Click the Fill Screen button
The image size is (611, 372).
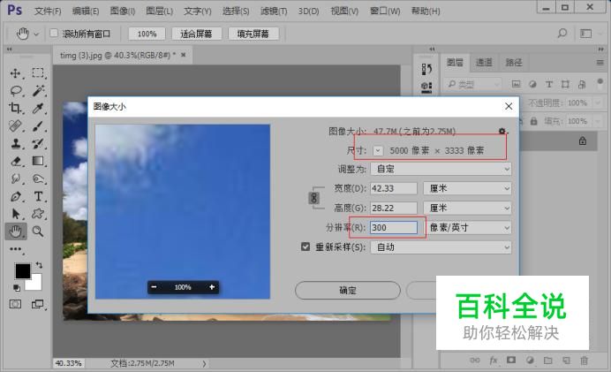click(x=253, y=34)
